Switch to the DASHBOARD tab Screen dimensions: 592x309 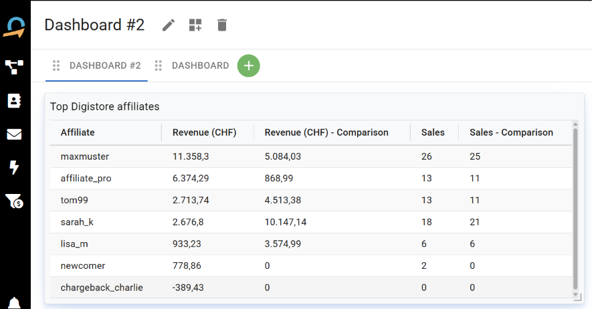200,66
